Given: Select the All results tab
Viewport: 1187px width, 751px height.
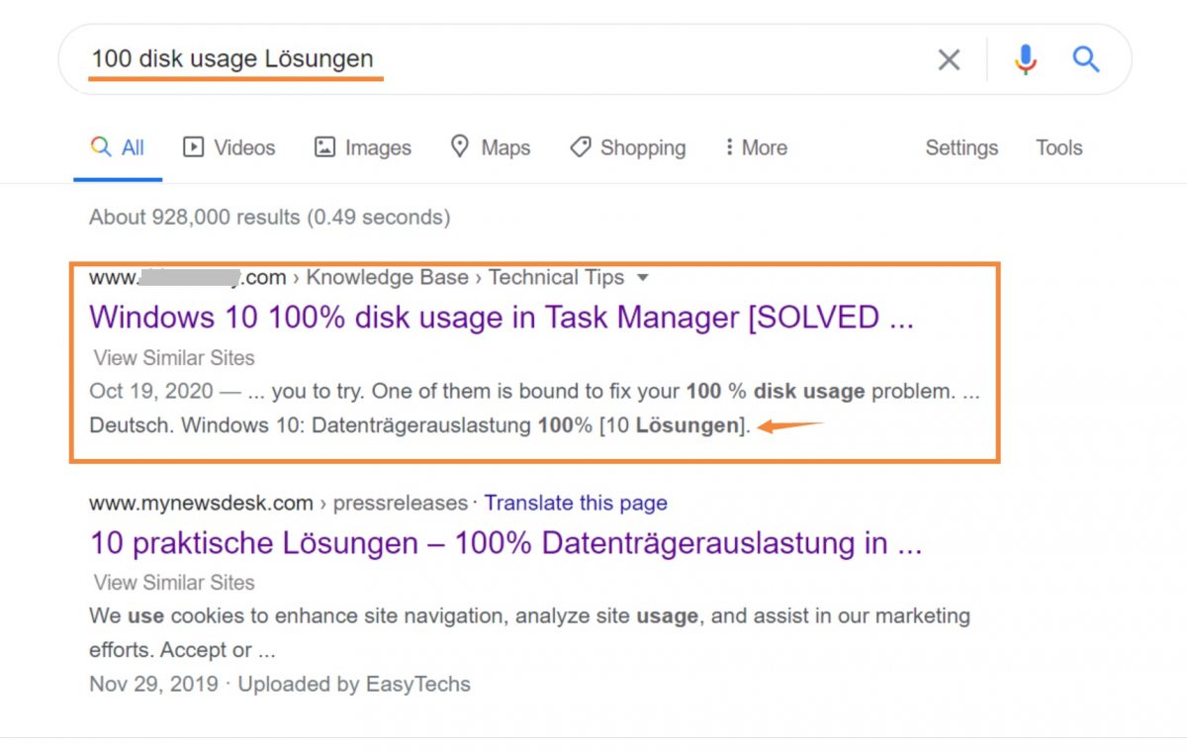Looking at the screenshot, I should tap(118, 148).
